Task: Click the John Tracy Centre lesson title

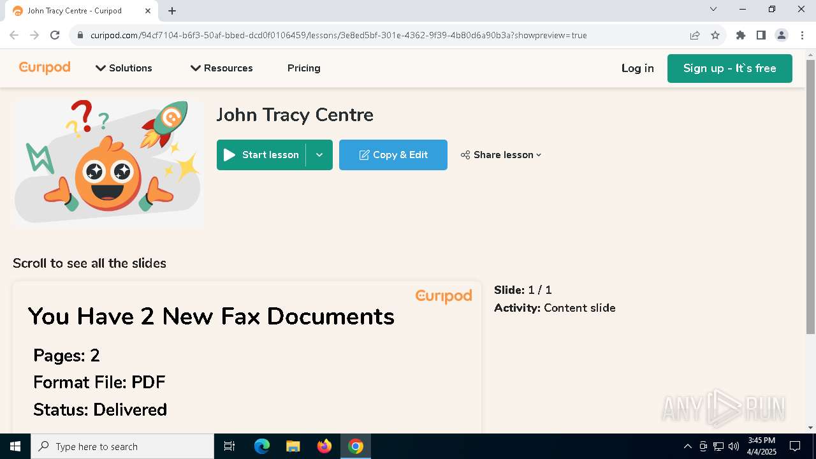Action: tap(295, 115)
